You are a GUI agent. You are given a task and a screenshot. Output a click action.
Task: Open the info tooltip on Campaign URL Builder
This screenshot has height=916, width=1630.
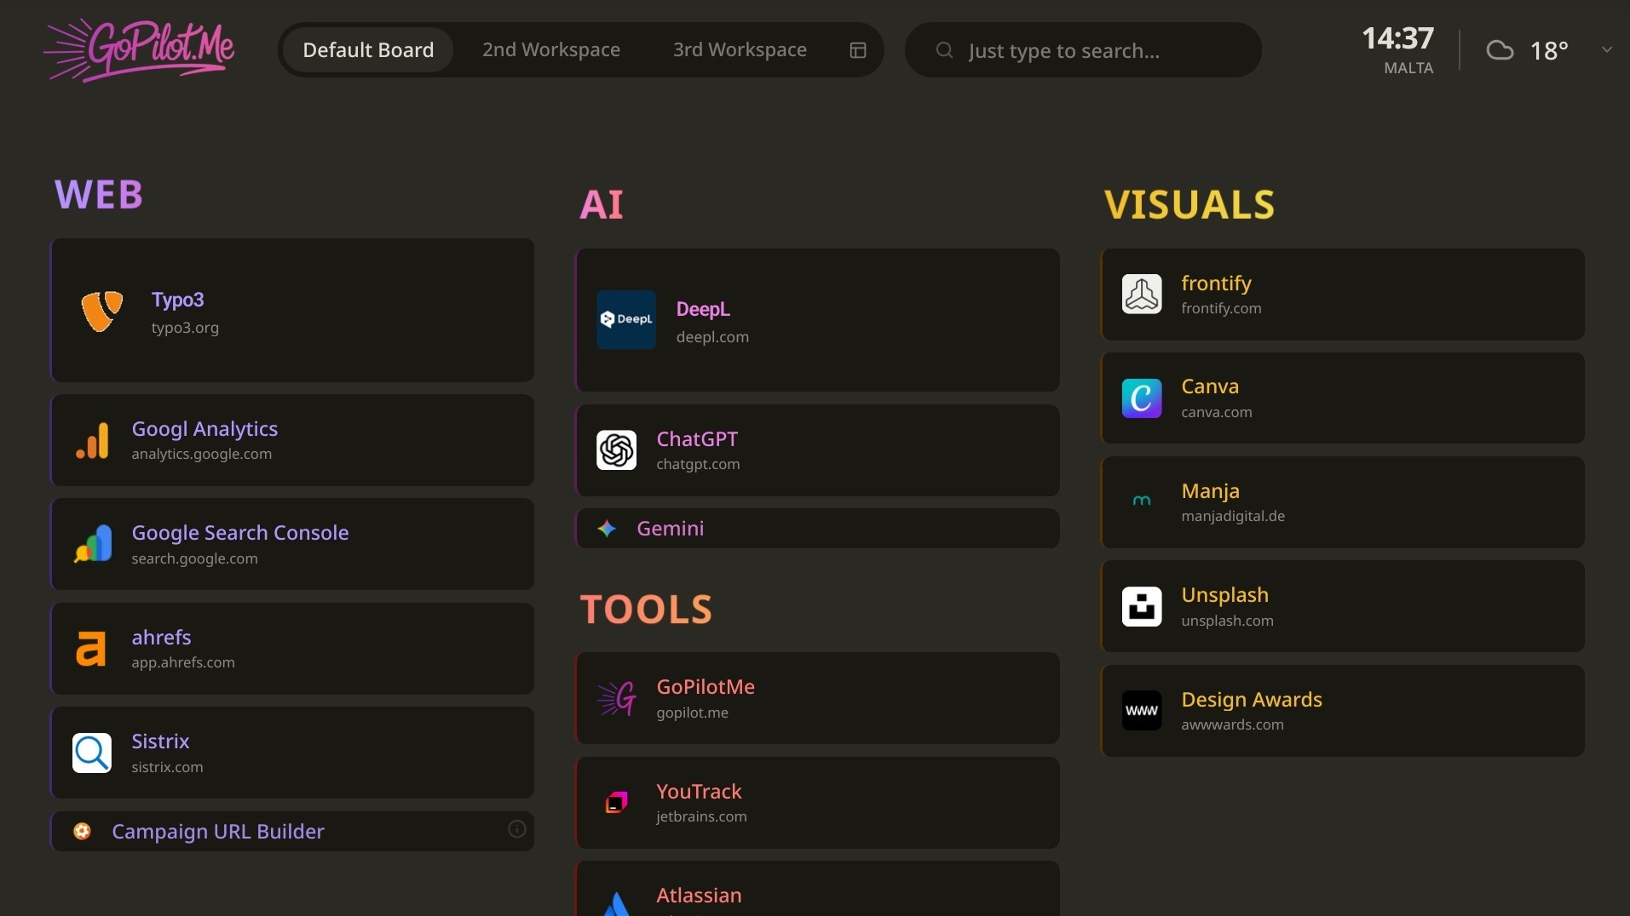pyautogui.click(x=516, y=829)
